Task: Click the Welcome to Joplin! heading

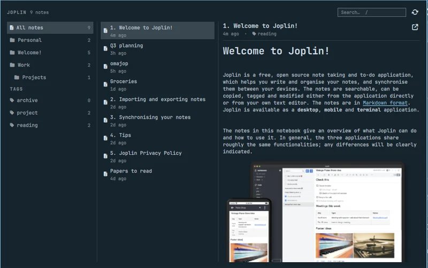Action: (x=276, y=51)
